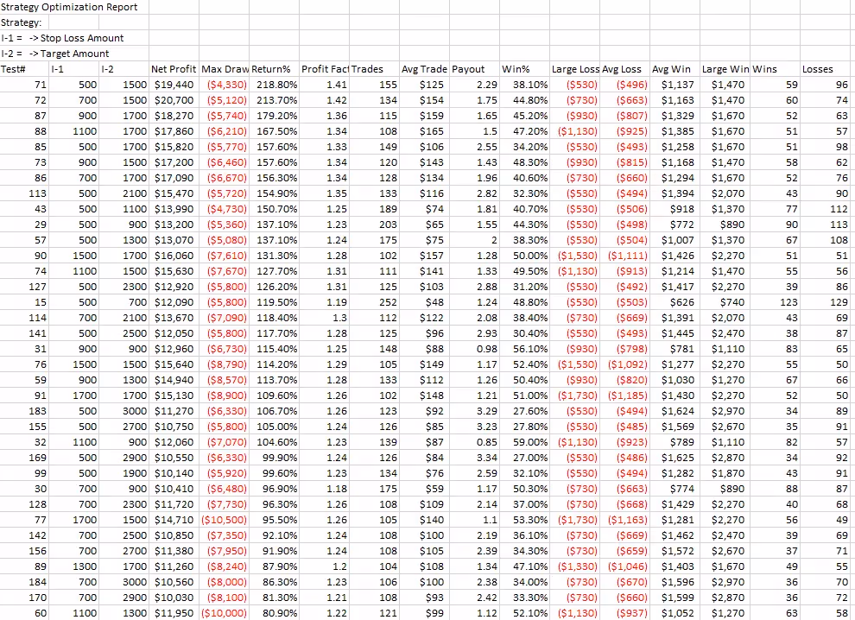855x620 pixels.
Task: Select max drawdown cell '($10,500)'
Action: tap(224, 520)
